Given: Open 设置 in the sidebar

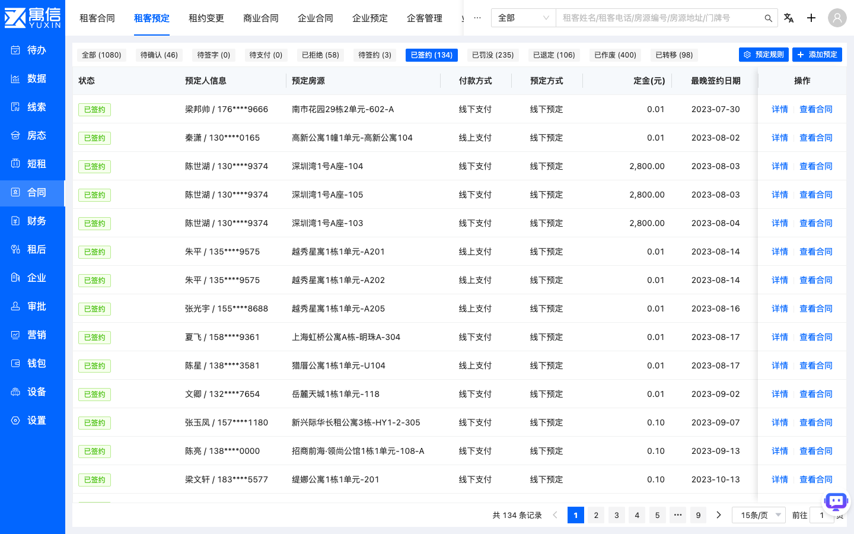Looking at the screenshot, I should (x=32, y=420).
